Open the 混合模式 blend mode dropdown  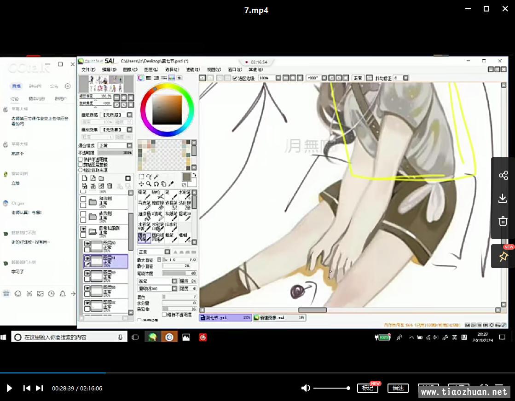(x=115, y=145)
